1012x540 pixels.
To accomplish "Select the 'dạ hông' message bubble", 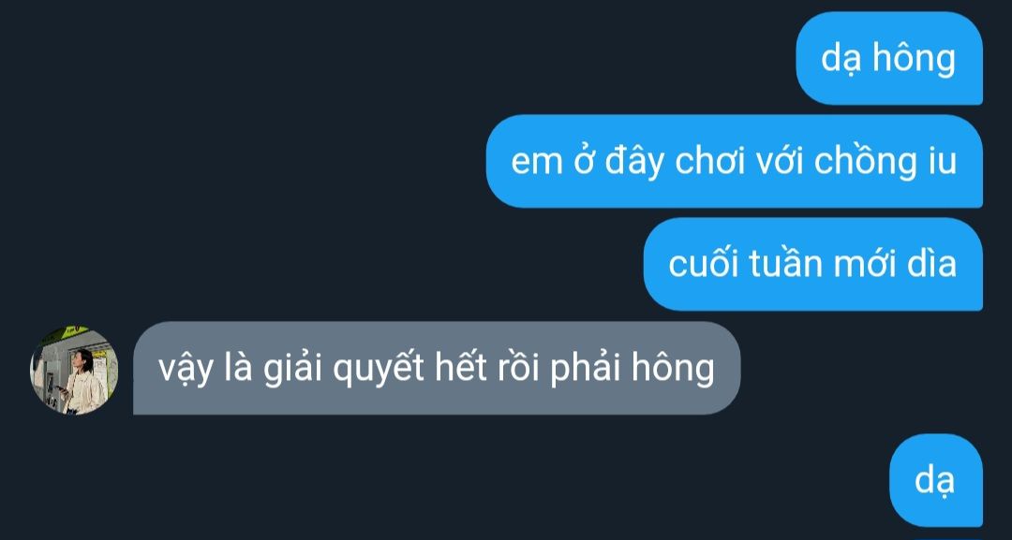I will pyautogui.click(x=889, y=59).
